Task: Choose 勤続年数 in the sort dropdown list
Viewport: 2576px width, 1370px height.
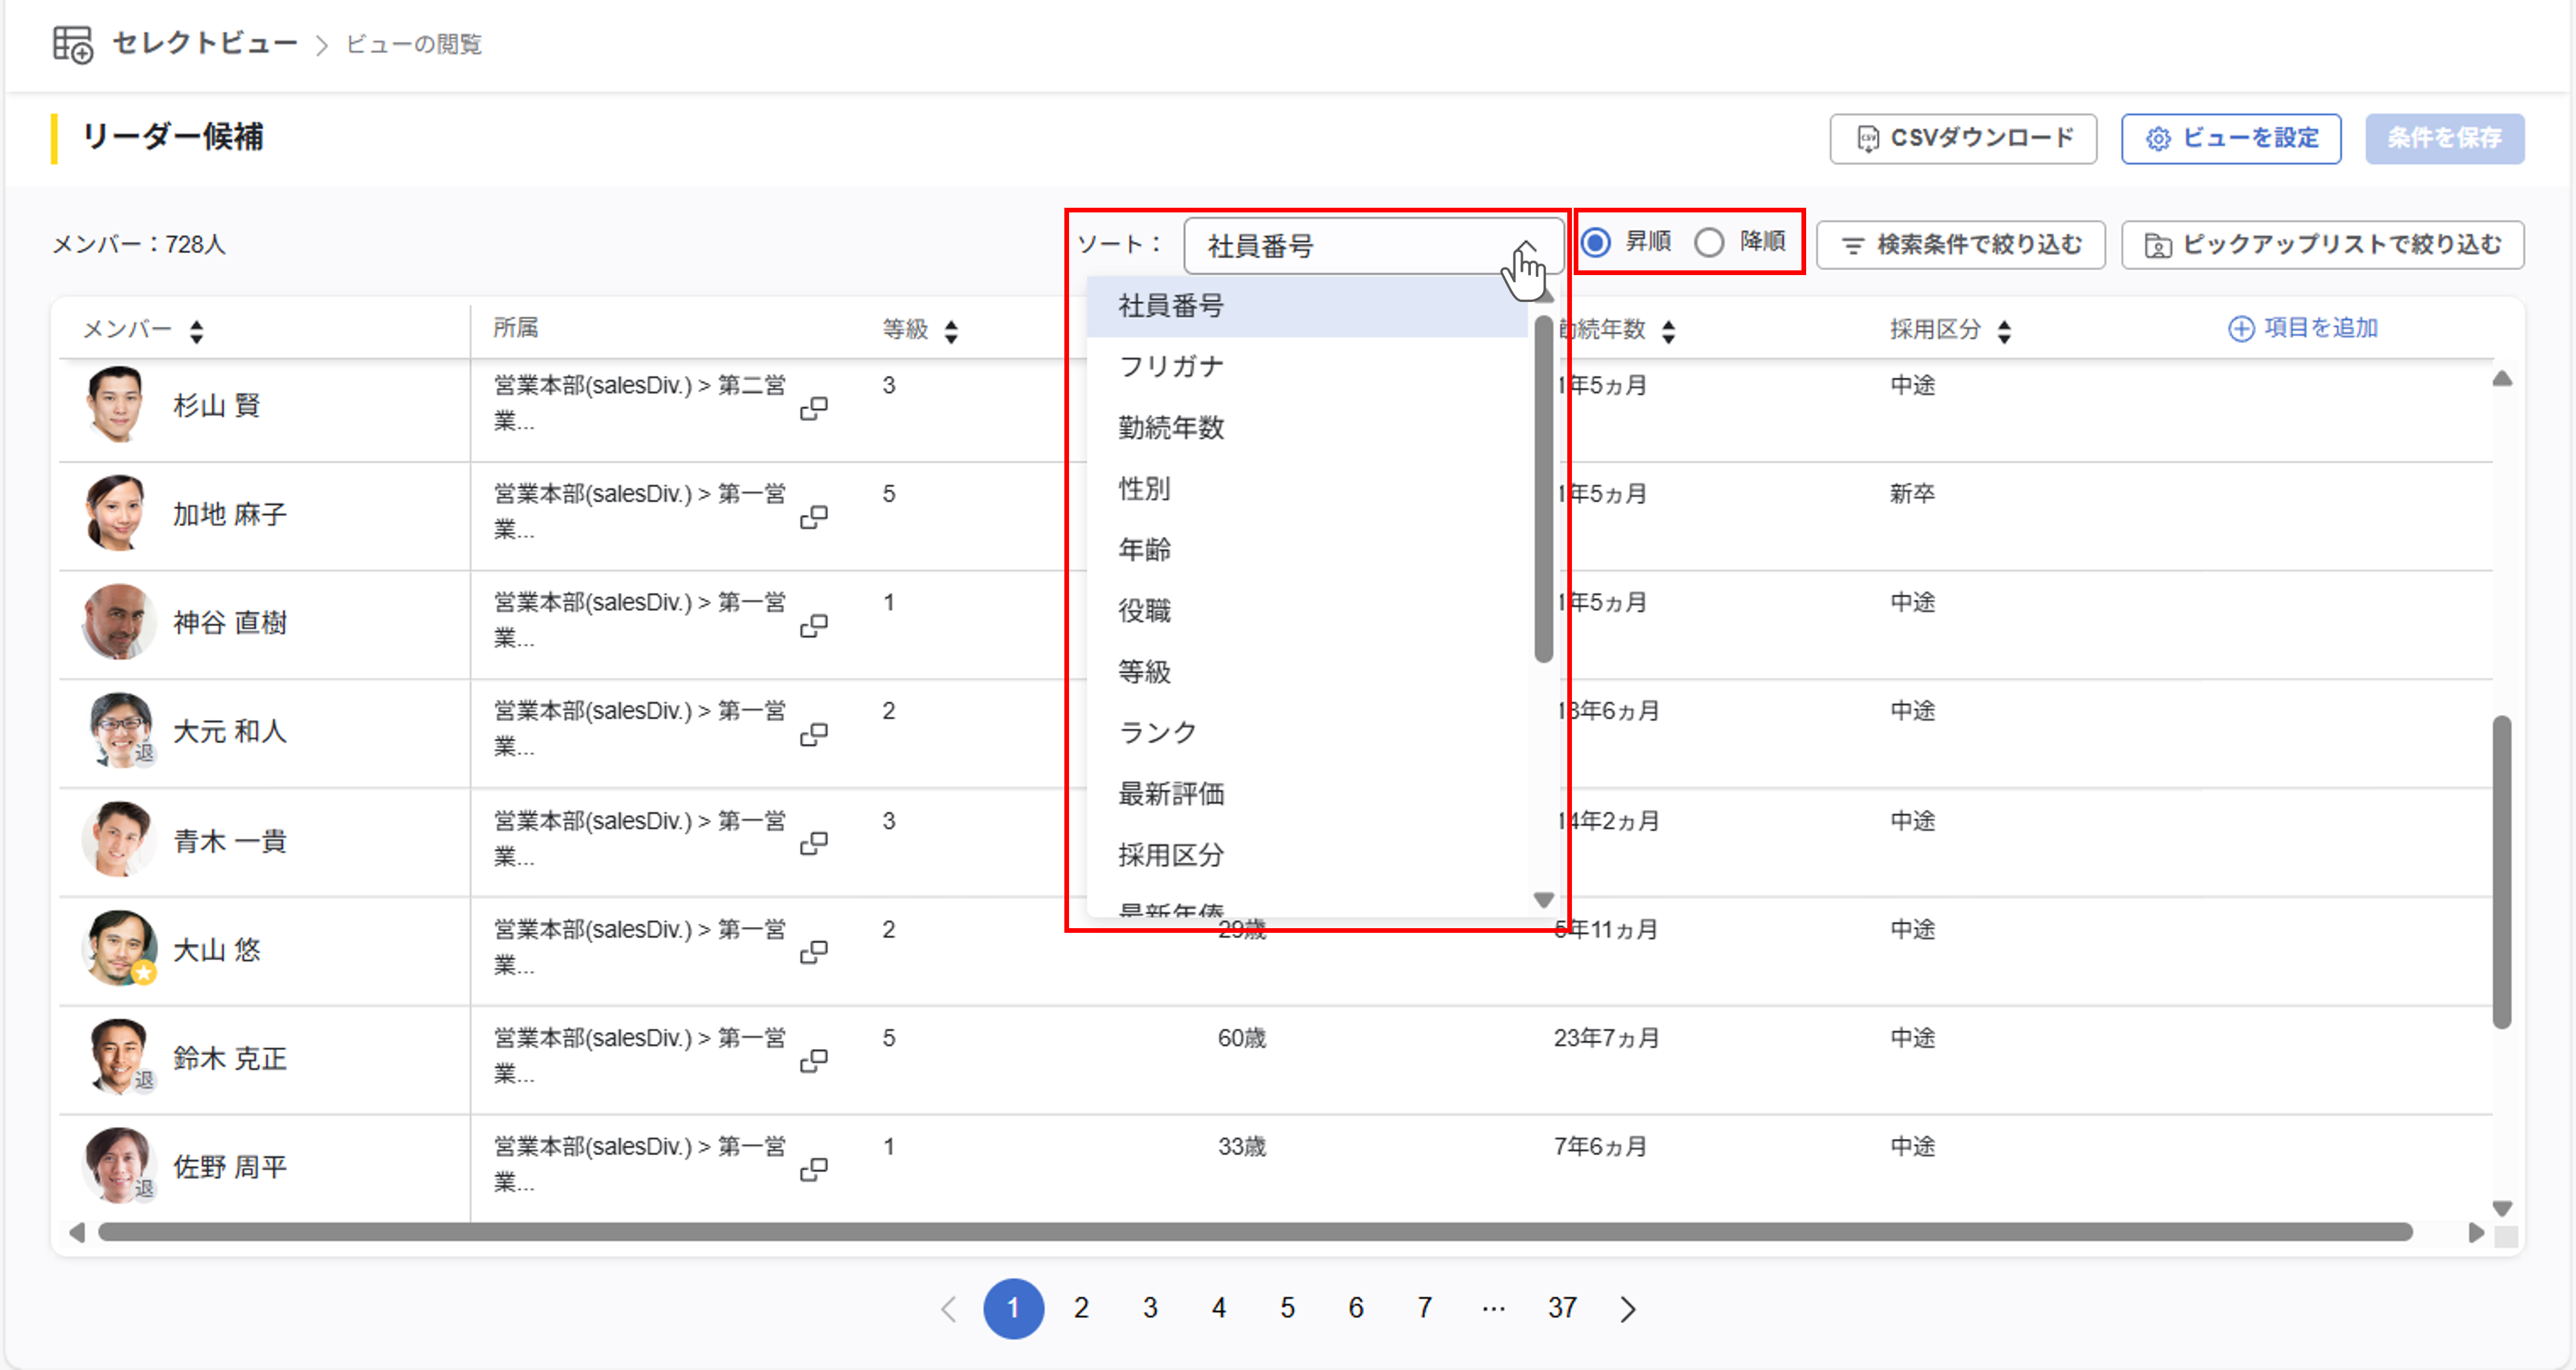Action: [1170, 428]
